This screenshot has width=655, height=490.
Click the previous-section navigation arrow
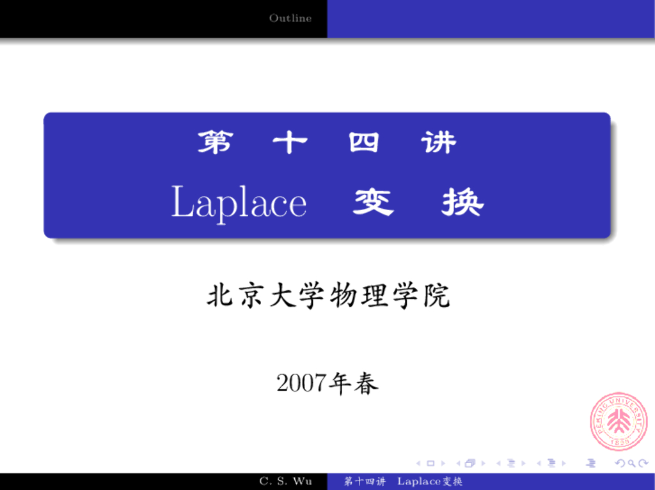(x=539, y=463)
